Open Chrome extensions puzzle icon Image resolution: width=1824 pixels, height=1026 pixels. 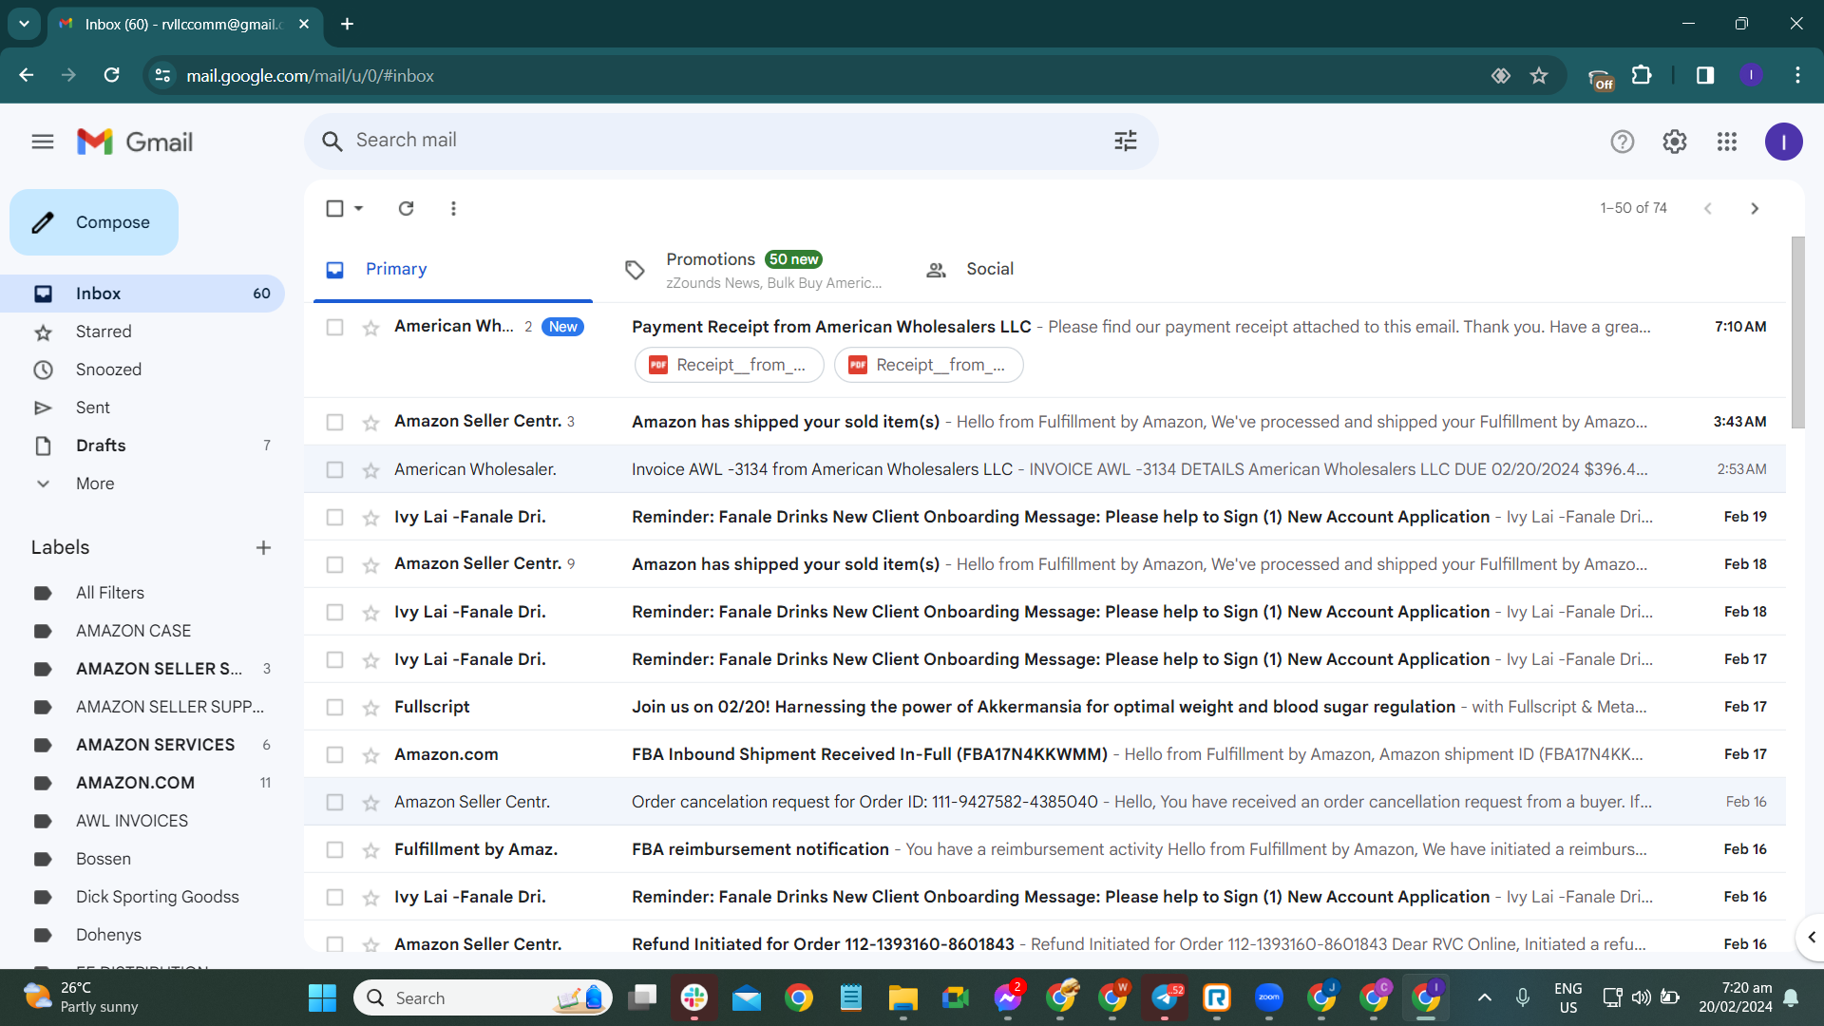1642,75
